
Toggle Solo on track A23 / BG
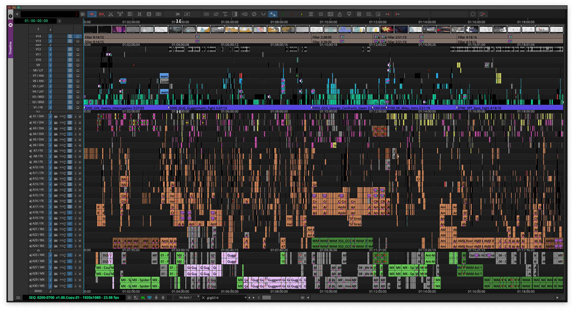76,240
